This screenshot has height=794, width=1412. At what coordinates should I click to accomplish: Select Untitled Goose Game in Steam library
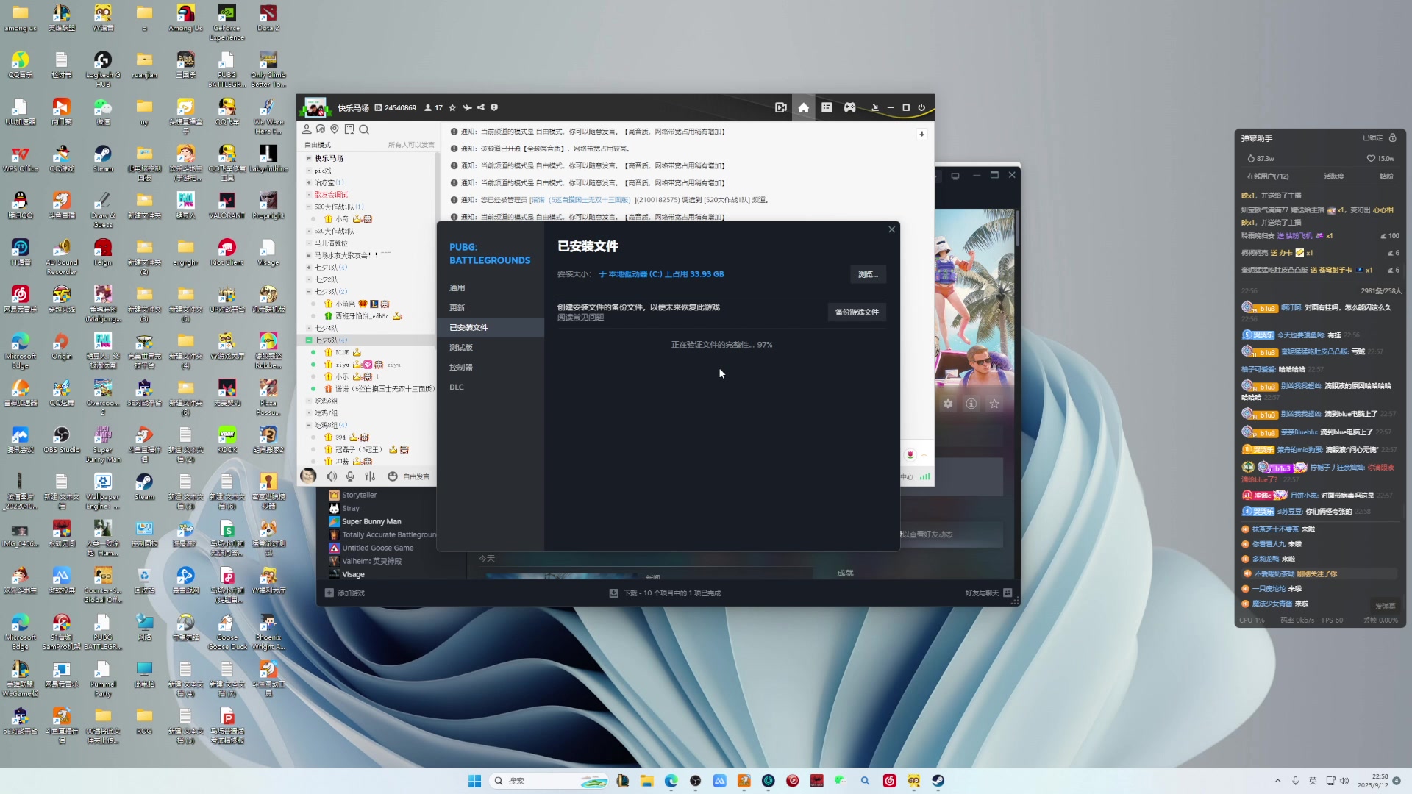377,548
